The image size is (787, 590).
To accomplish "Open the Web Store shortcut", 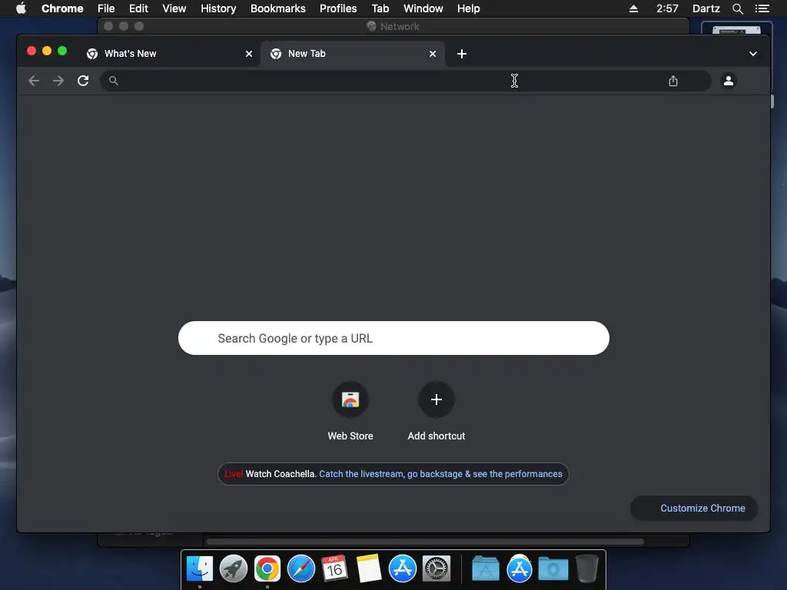I will 350,412.
